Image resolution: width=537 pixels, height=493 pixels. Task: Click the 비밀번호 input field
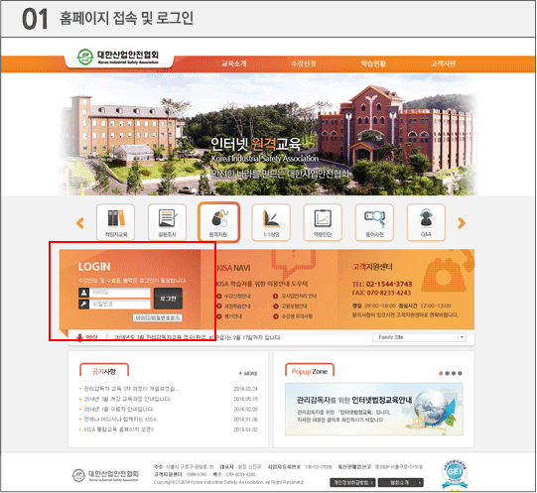tap(119, 304)
